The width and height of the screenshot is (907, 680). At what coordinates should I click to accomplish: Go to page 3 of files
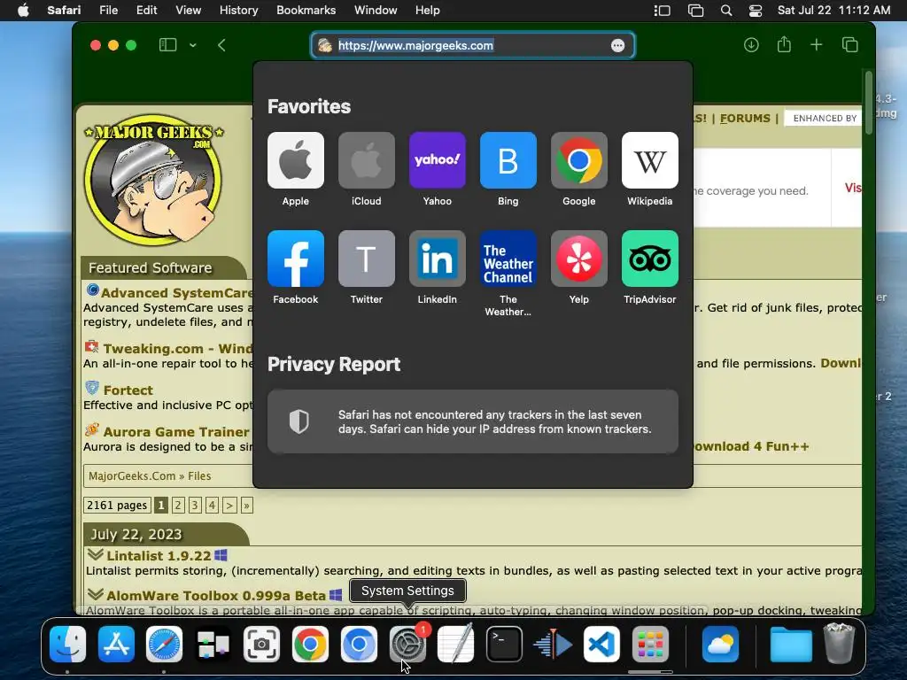click(195, 506)
